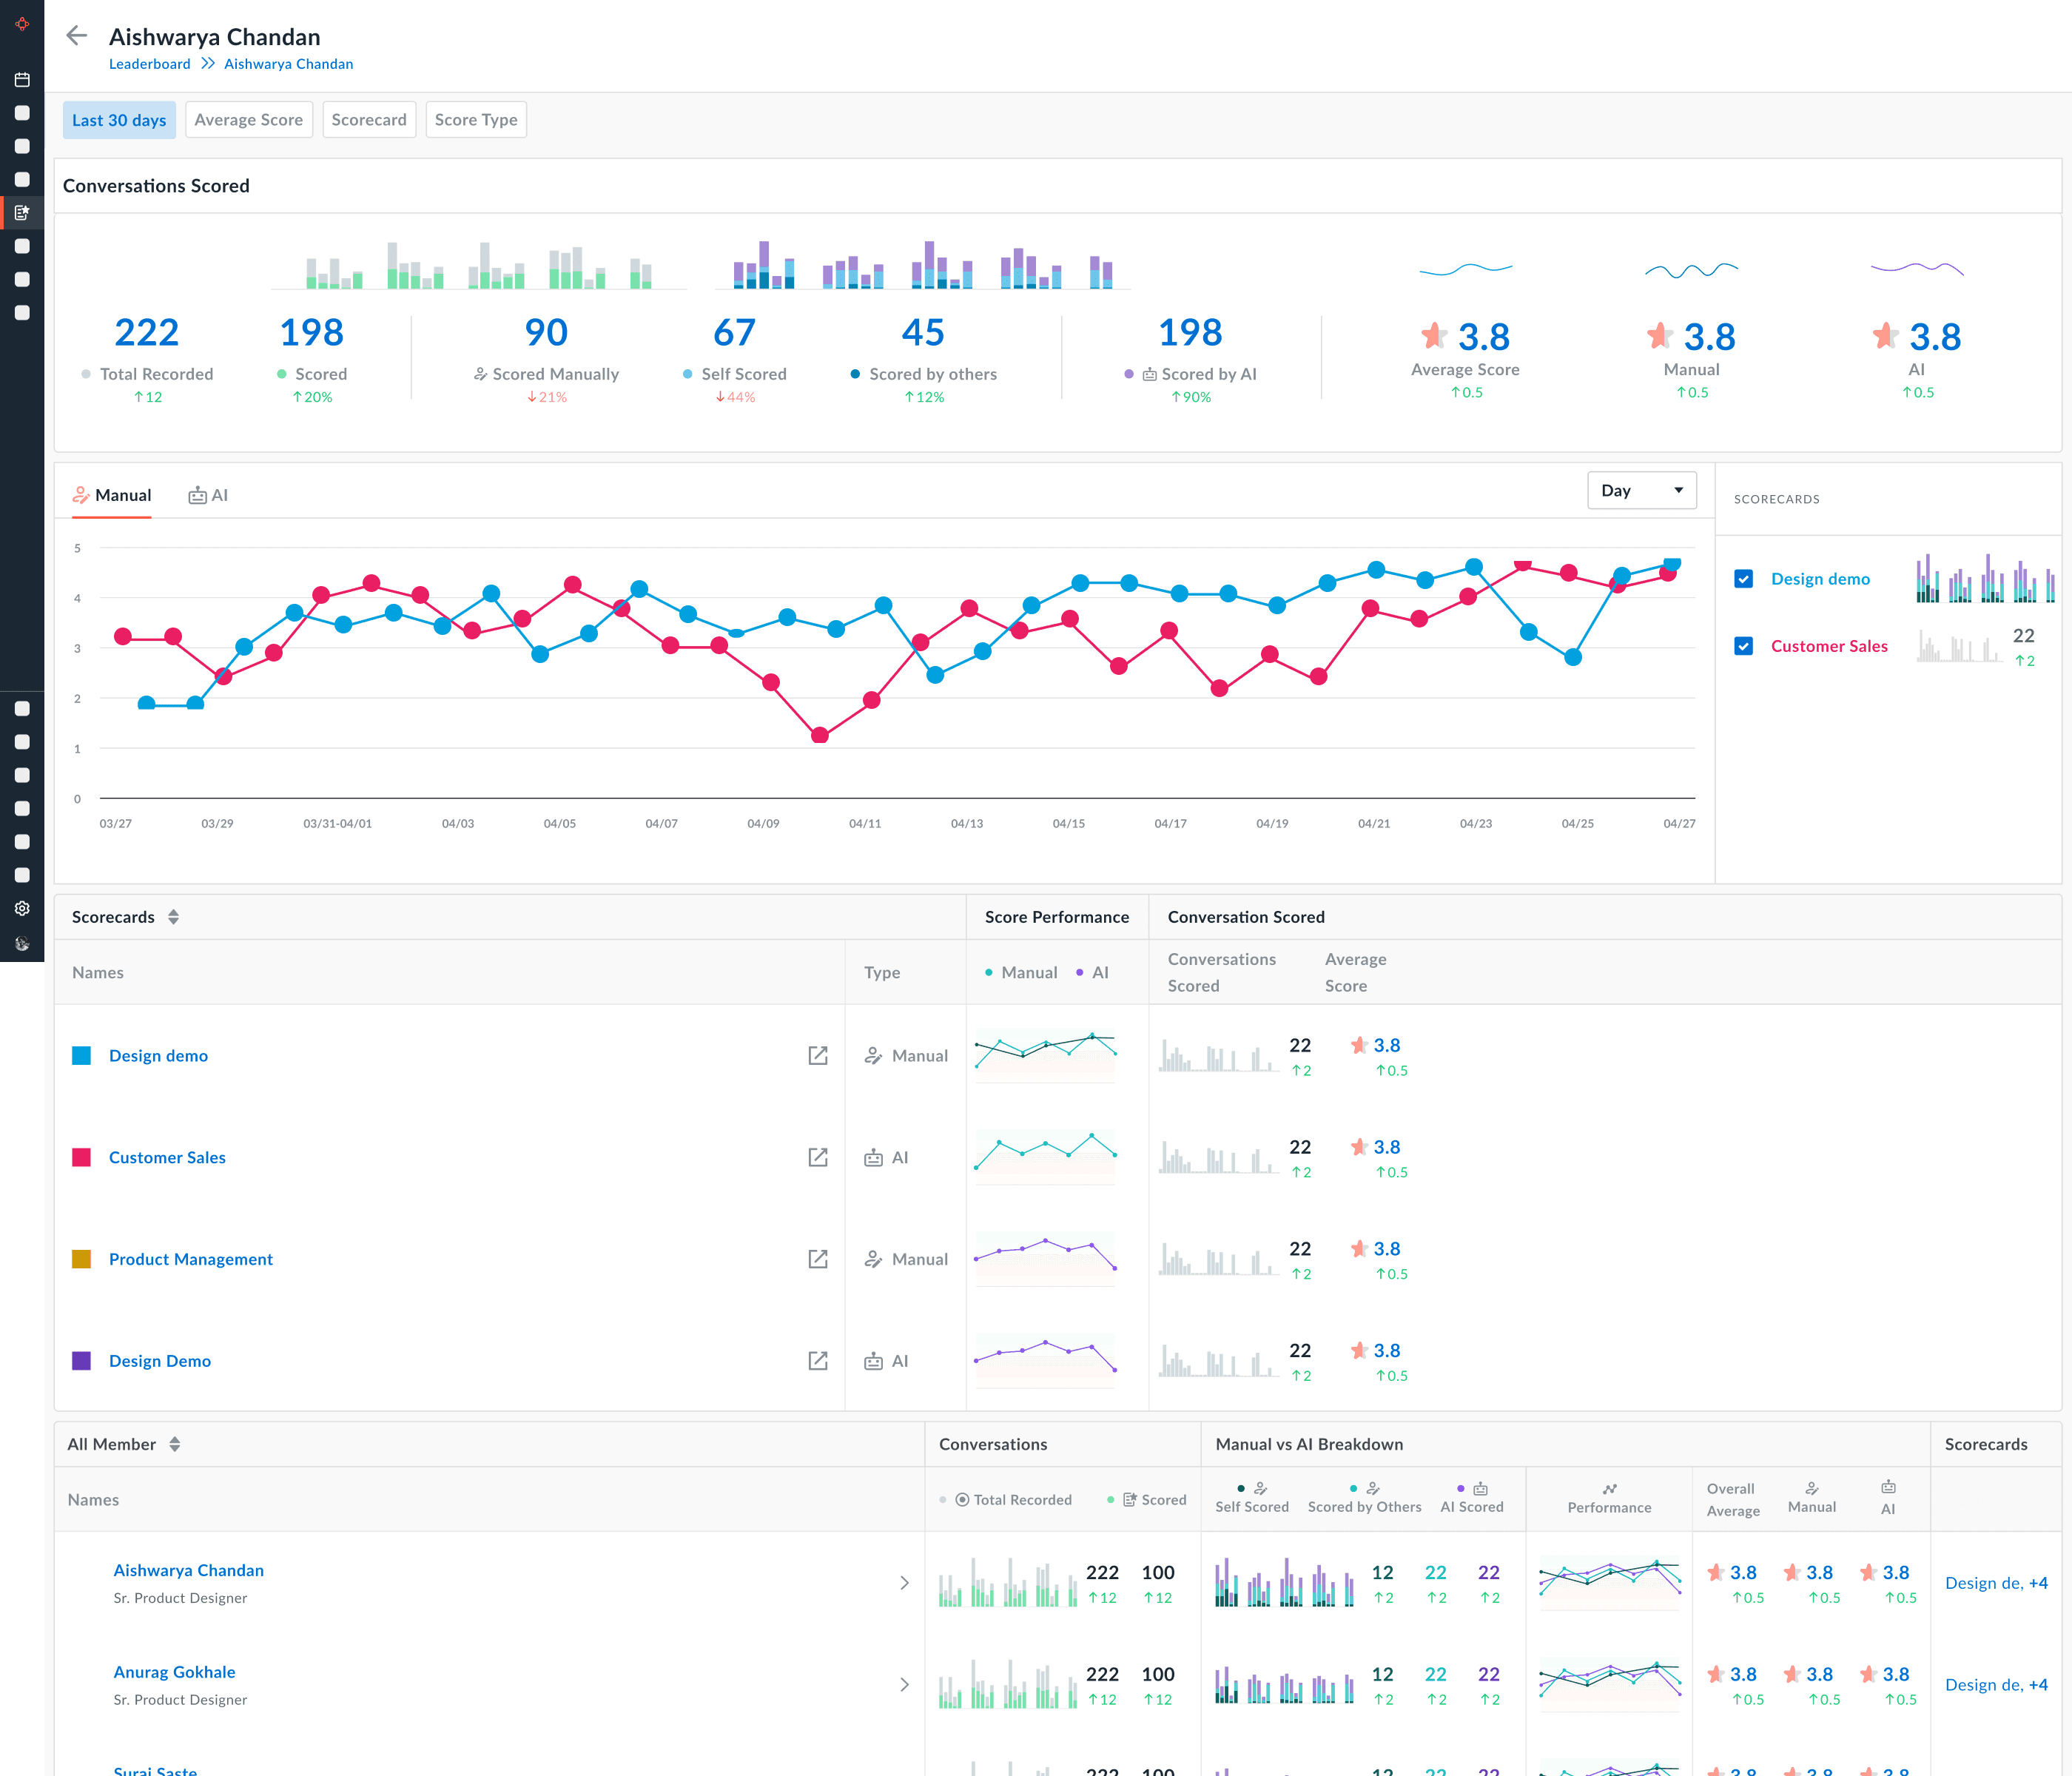Expand Anurag Gokhale member row chevron
The height and width of the screenshot is (1776, 2072).
(904, 1685)
